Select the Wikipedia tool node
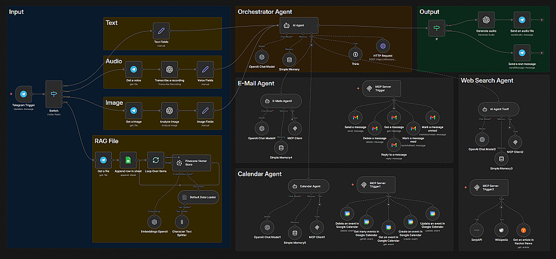 point(501,230)
